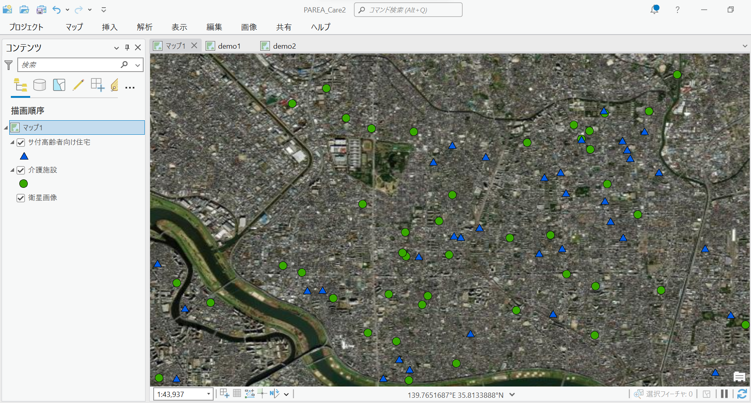Screen dimensions: 751x403
Task: Close the マップ1 view tab
Action: click(194, 45)
